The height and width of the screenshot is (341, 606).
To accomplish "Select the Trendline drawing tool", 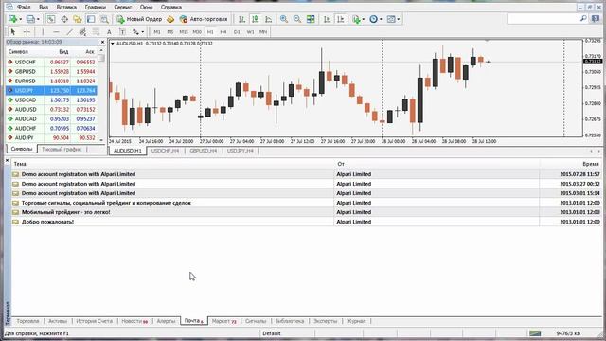I will [x=69, y=31].
